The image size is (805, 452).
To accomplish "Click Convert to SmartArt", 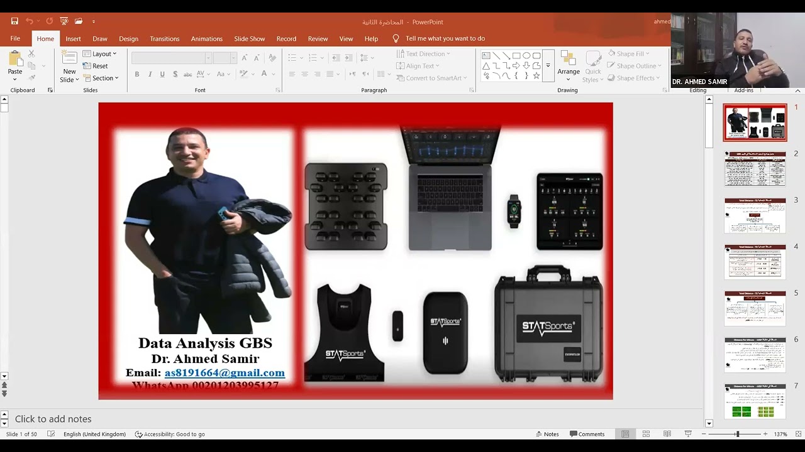I will pos(431,78).
